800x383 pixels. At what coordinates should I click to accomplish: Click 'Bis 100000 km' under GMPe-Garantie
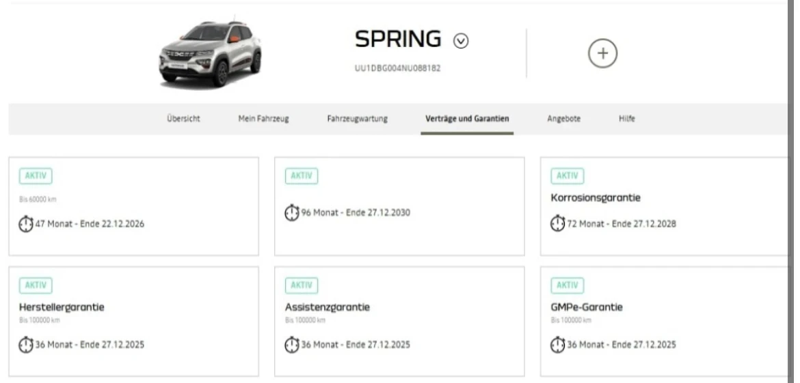pyautogui.click(x=571, y=320)
